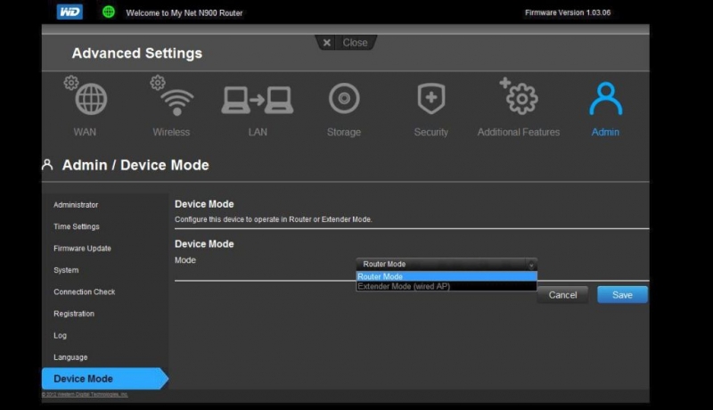Choose Extender Mode (wired AP) option
This screenshot has height=410, width=713.
coord(447,286)
